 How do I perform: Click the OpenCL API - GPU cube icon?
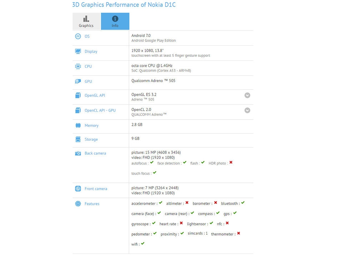(78, 110)
